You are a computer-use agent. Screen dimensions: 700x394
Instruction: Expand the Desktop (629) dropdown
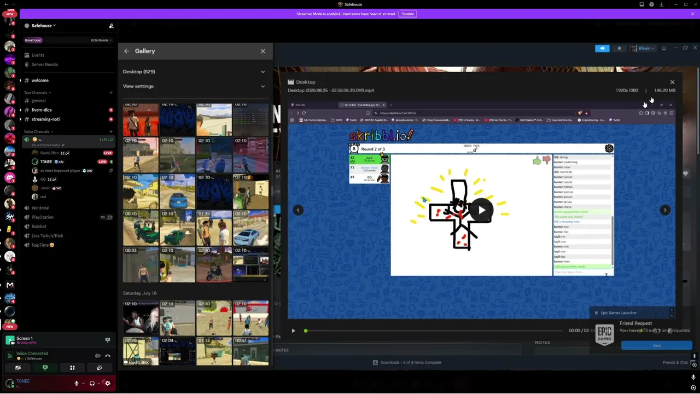[194, 72]
